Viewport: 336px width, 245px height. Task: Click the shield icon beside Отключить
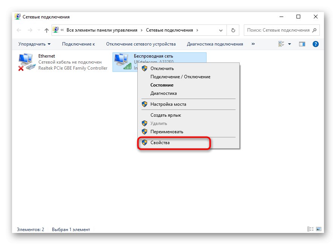pos(144,68)
